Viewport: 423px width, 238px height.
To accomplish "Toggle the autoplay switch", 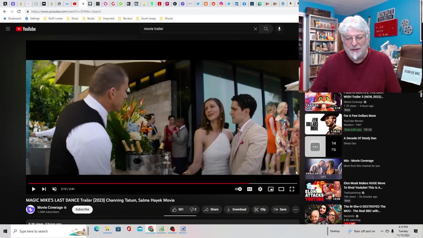I will click(x=238, y=189).
